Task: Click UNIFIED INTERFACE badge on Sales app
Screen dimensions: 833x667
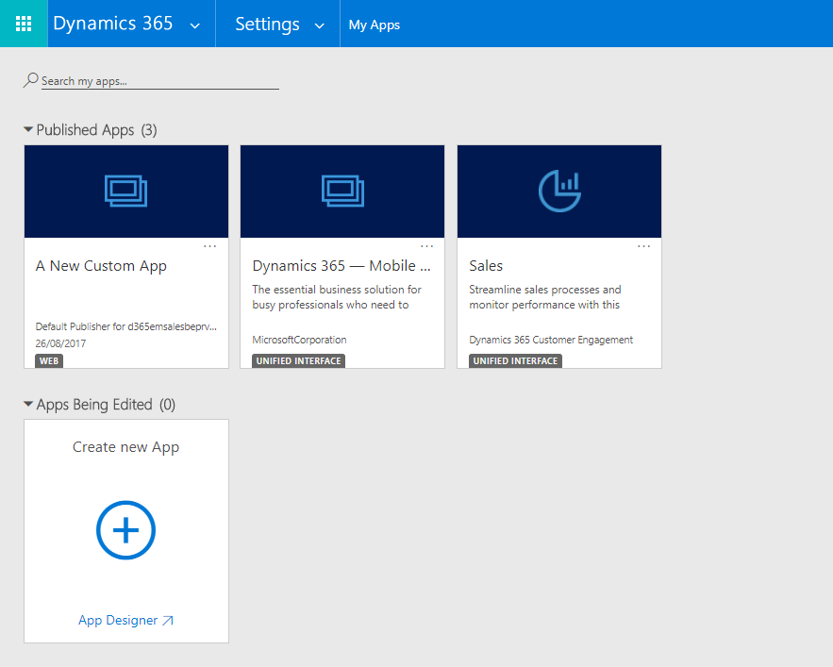Action: 515,361
